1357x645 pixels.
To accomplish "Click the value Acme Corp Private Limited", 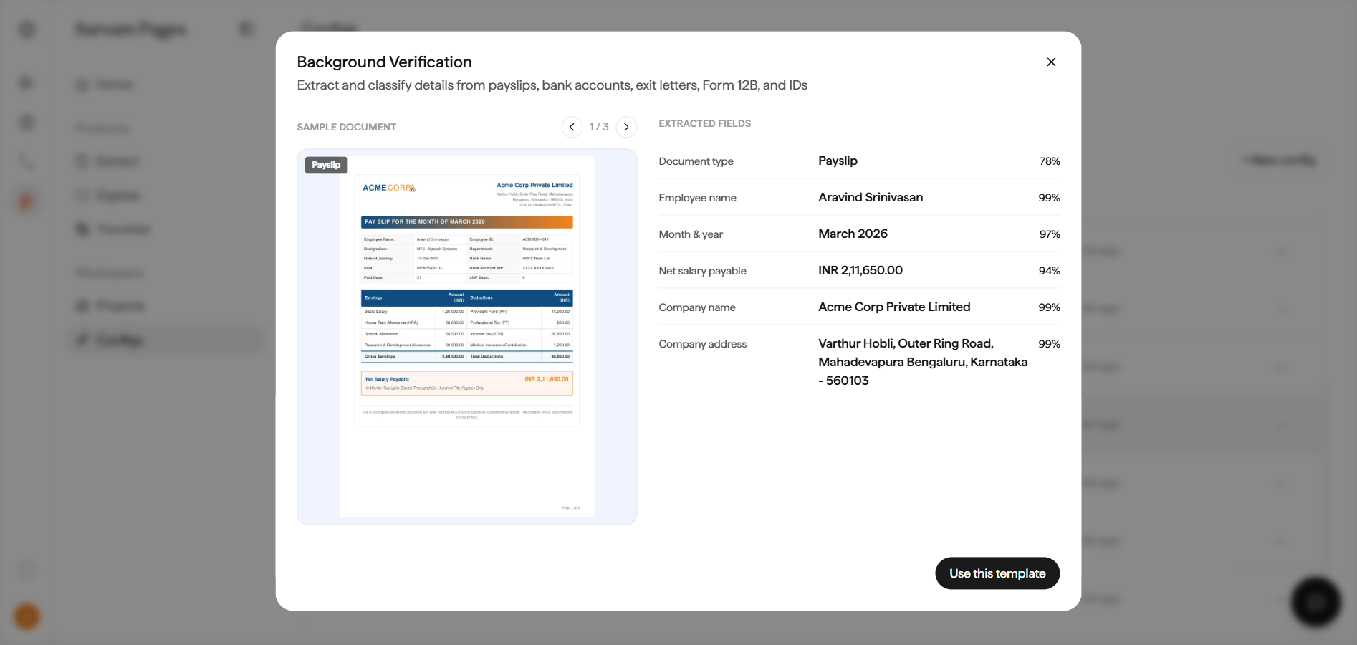I will (894, 307).
